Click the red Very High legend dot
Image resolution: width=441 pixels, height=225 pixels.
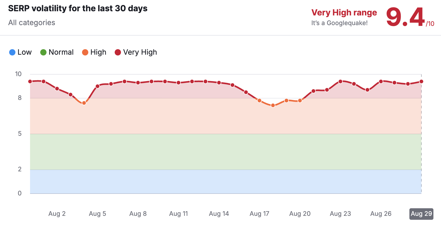118,52
